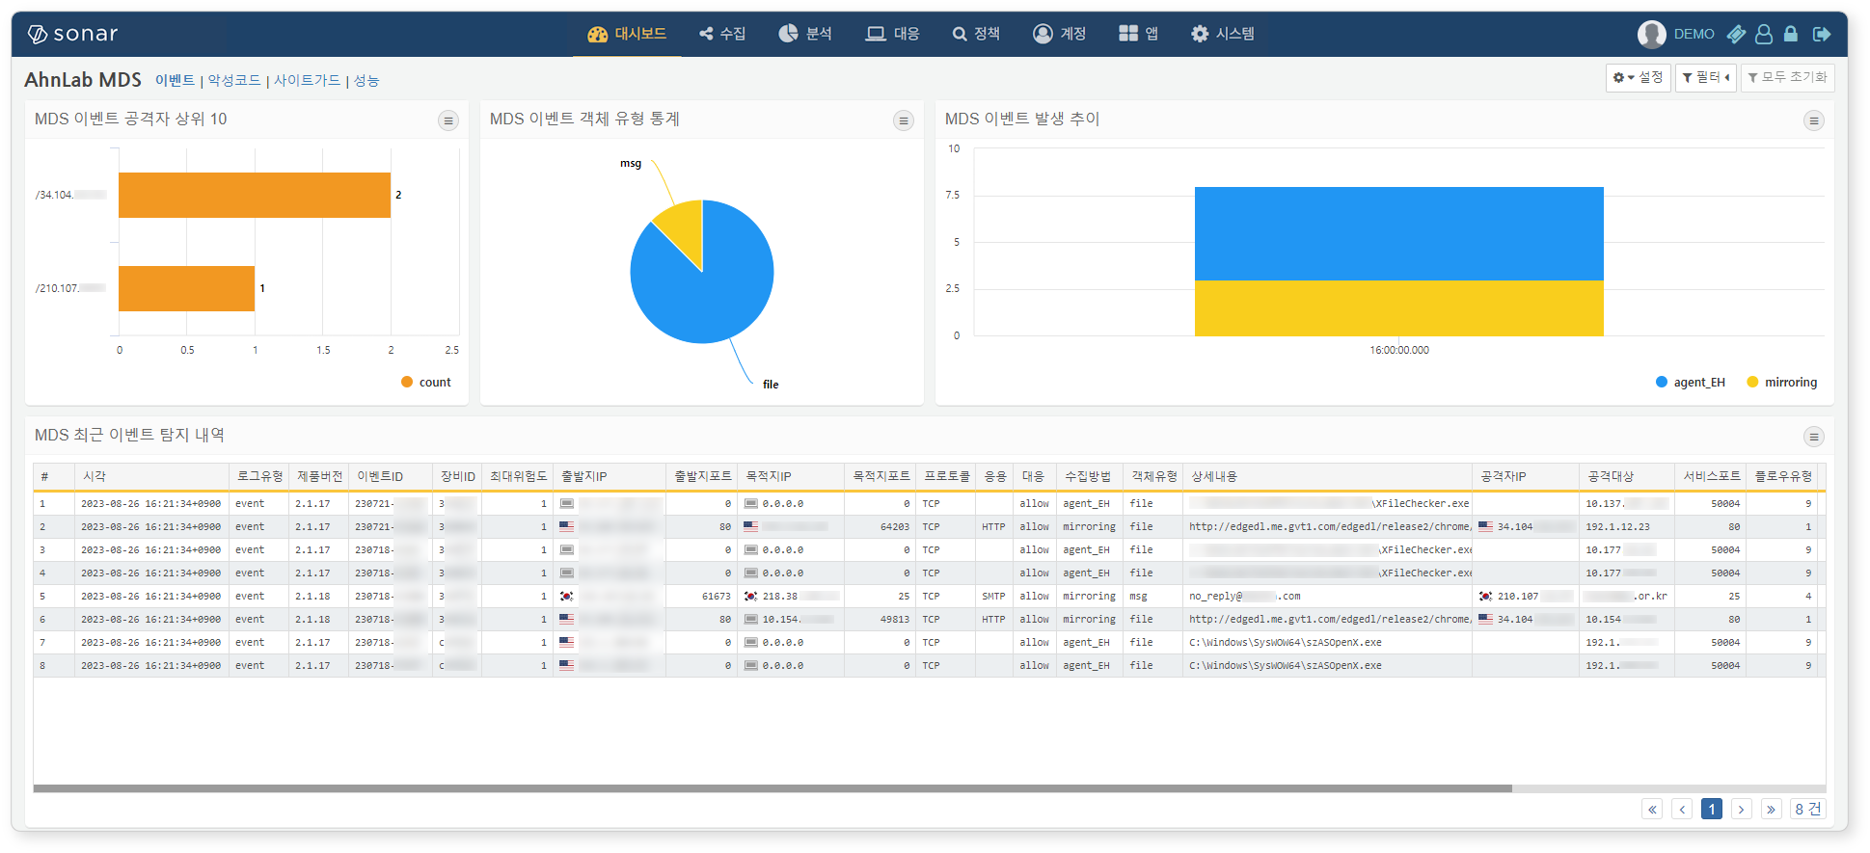The height and width of the screenshot is (853, 1870).
Task: Click the ticket icon in header
Action: pos(1736,34)
